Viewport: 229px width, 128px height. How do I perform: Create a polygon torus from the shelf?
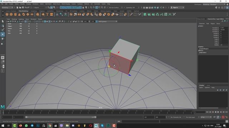click(x=24, y=14)
